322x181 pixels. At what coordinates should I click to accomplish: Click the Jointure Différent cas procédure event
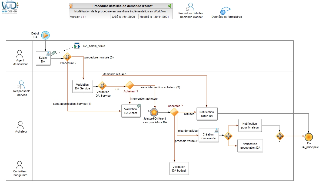154,112
